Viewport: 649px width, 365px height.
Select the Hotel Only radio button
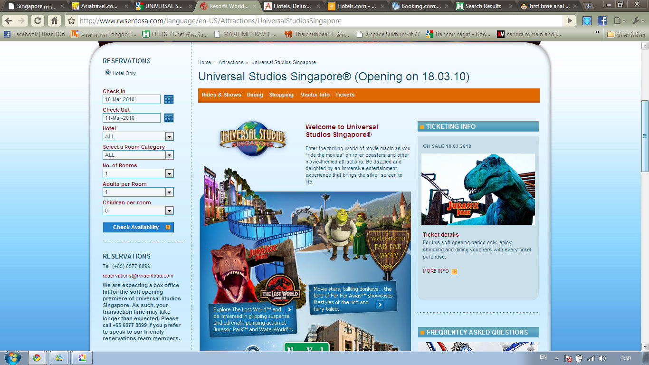point(108,73)
